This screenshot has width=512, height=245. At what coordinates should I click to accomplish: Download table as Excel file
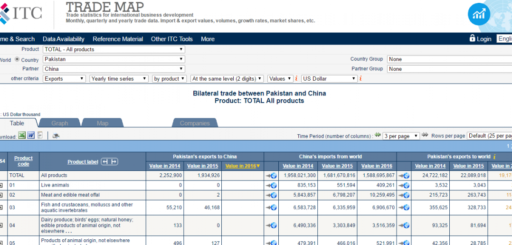[22, 135]
